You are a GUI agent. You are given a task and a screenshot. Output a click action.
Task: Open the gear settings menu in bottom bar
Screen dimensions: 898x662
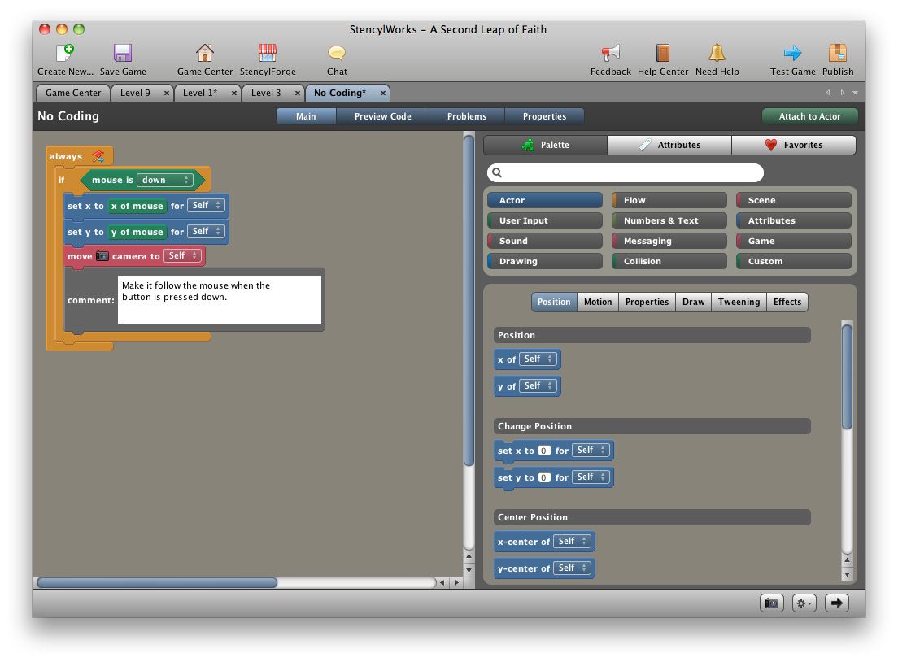coord(804,603)
